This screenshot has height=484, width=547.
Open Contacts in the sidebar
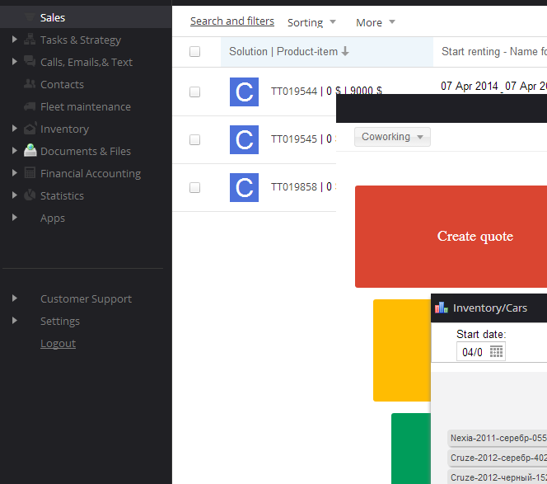(x=62, y=84)
